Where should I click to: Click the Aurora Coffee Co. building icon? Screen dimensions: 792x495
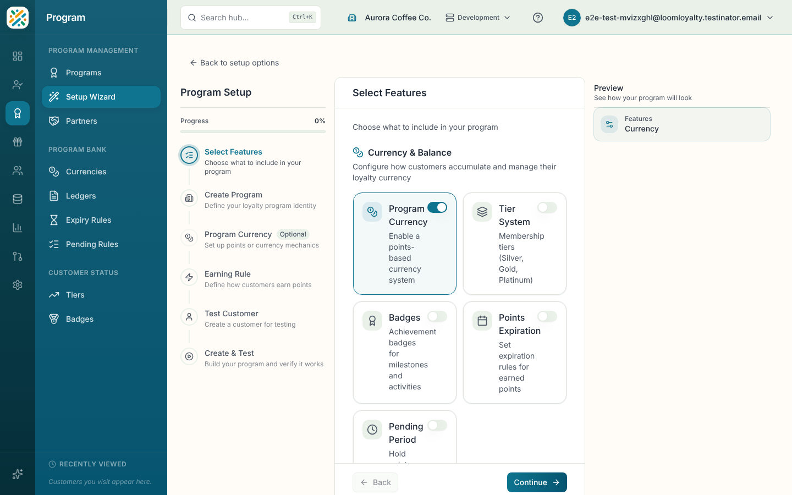(352, 18)
